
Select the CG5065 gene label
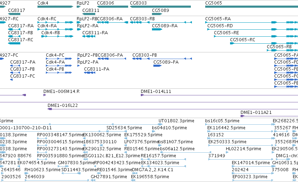point(214,3)
